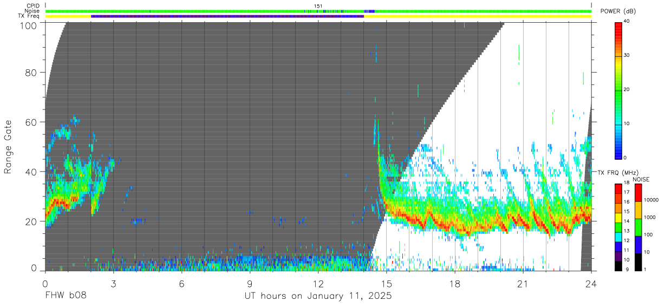Click the NOISE legend title on the right

(641, 179)
